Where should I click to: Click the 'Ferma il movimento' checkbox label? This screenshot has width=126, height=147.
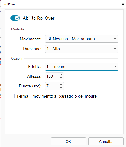coord(57,96)
